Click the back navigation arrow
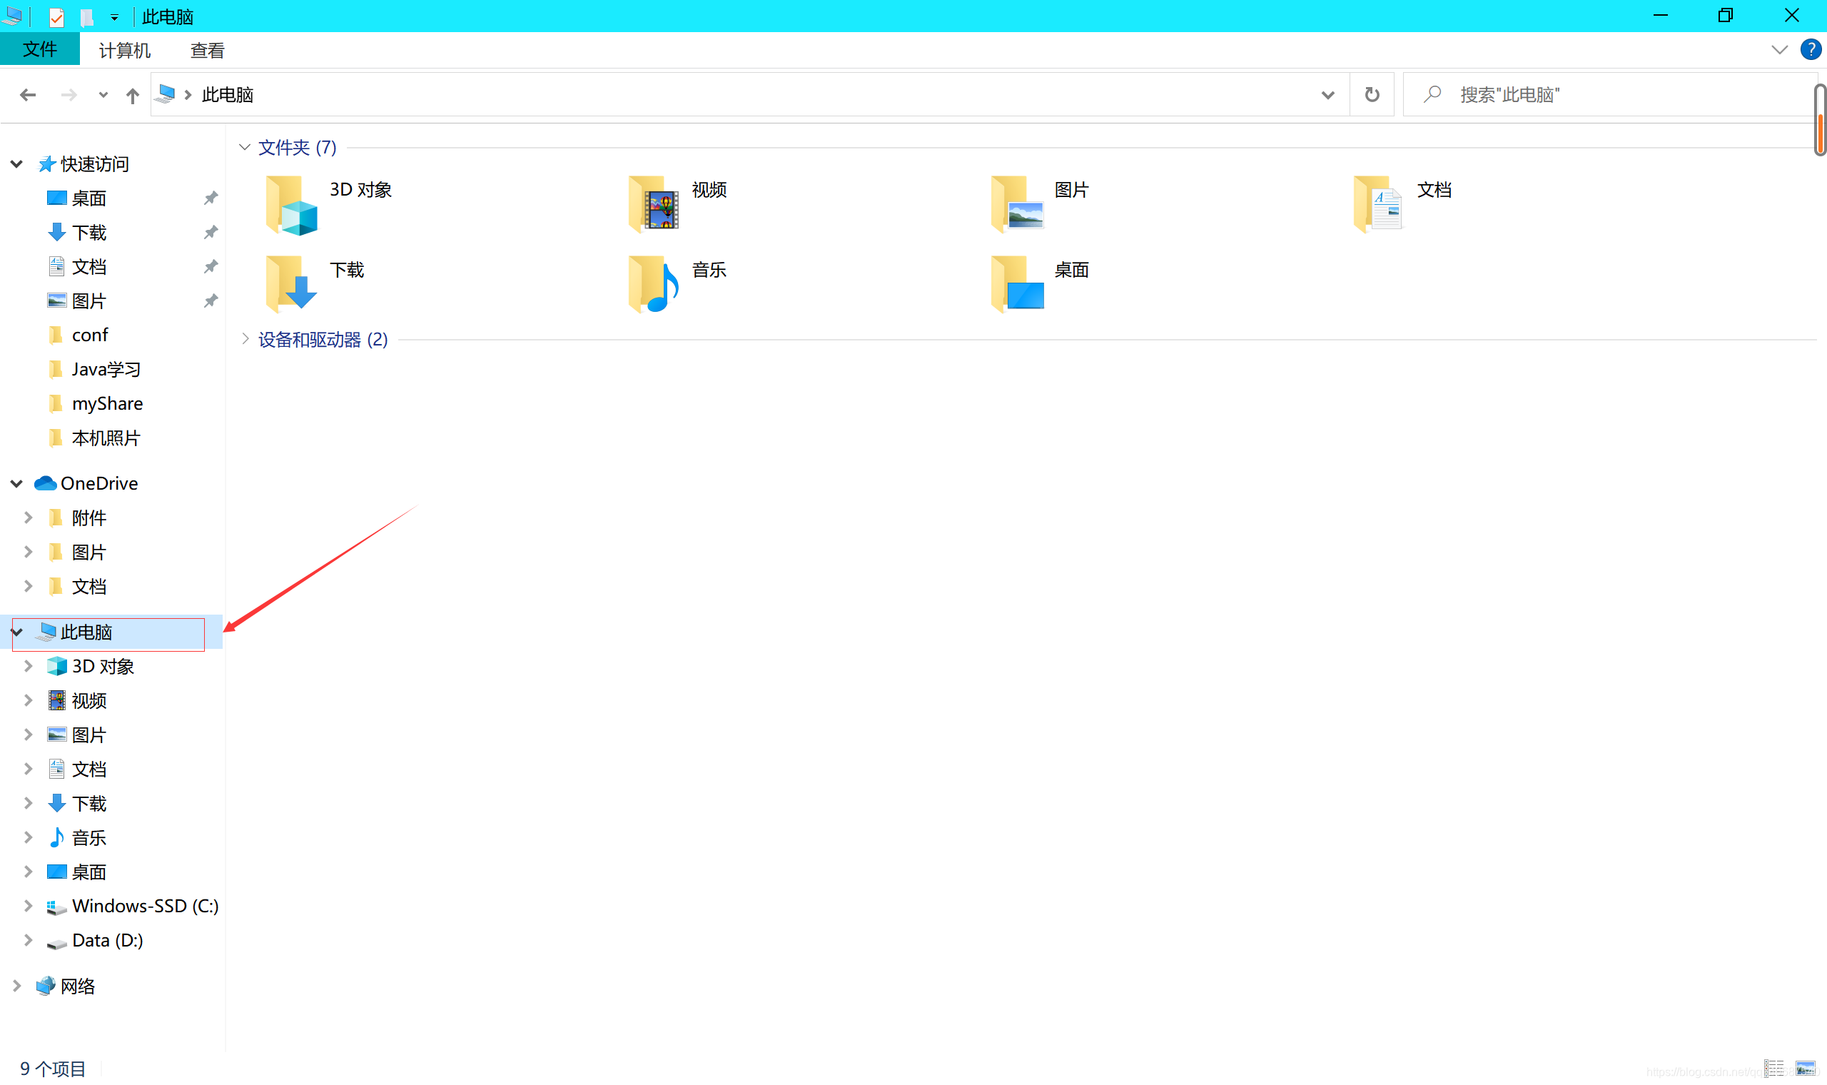The width and height of the screenshot is (1827, 1085). [x=28, y=95]
